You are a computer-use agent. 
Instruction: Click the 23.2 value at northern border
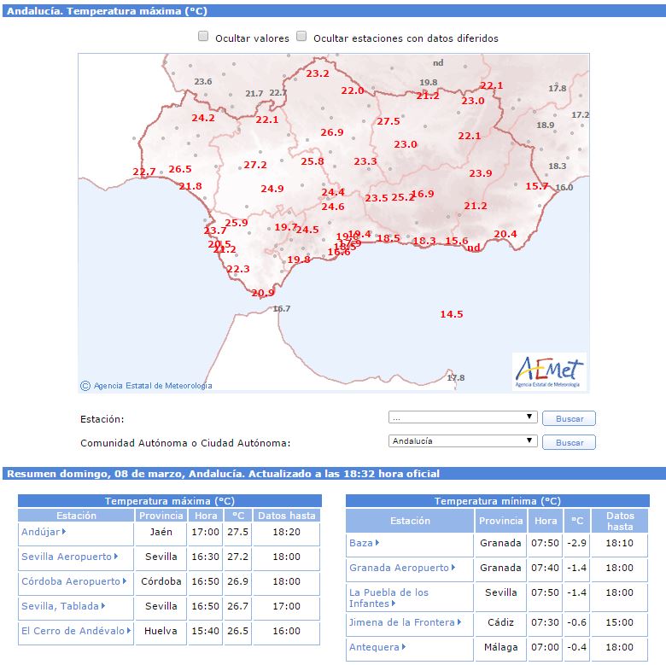[x=318, y=73]
